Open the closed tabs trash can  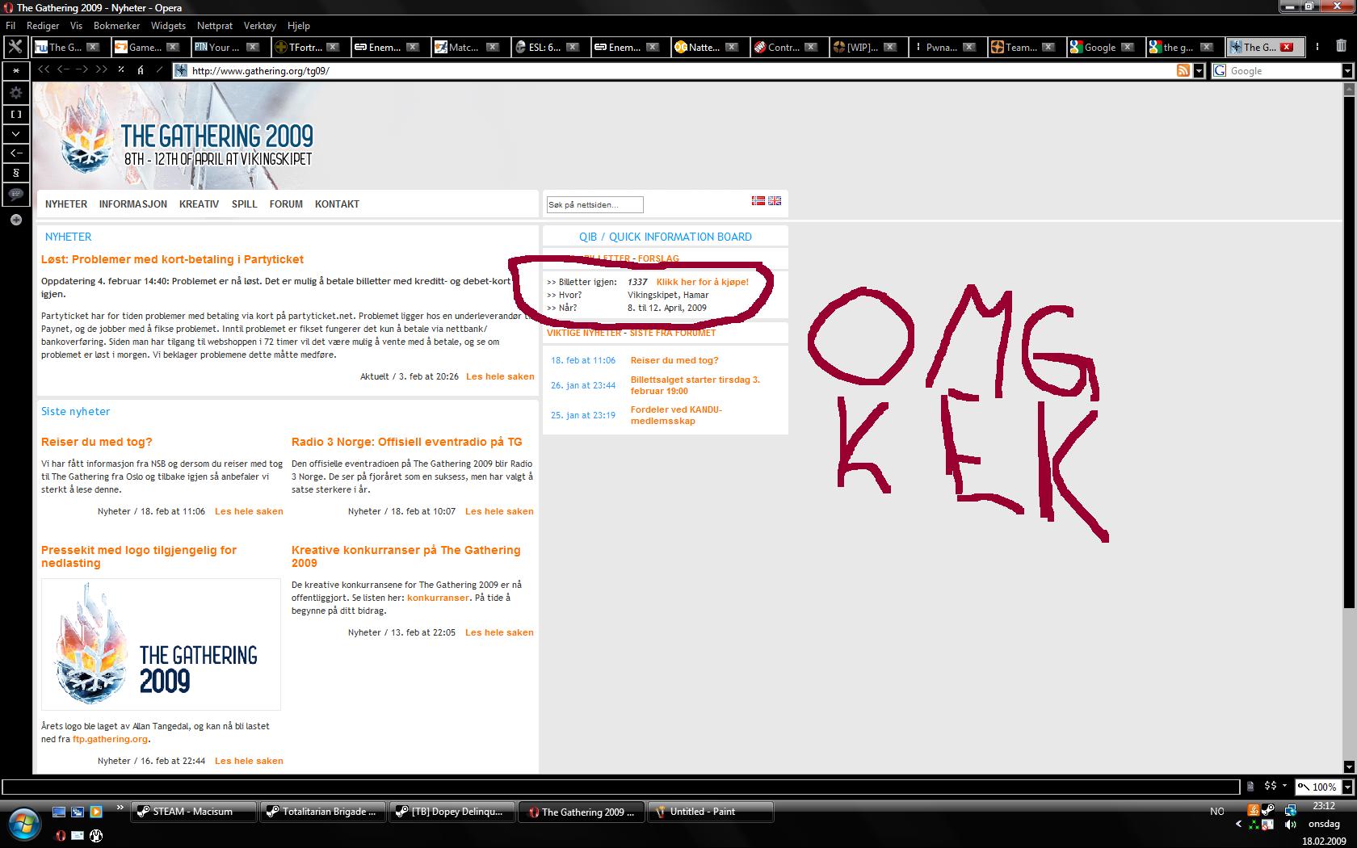(1341, 47)
